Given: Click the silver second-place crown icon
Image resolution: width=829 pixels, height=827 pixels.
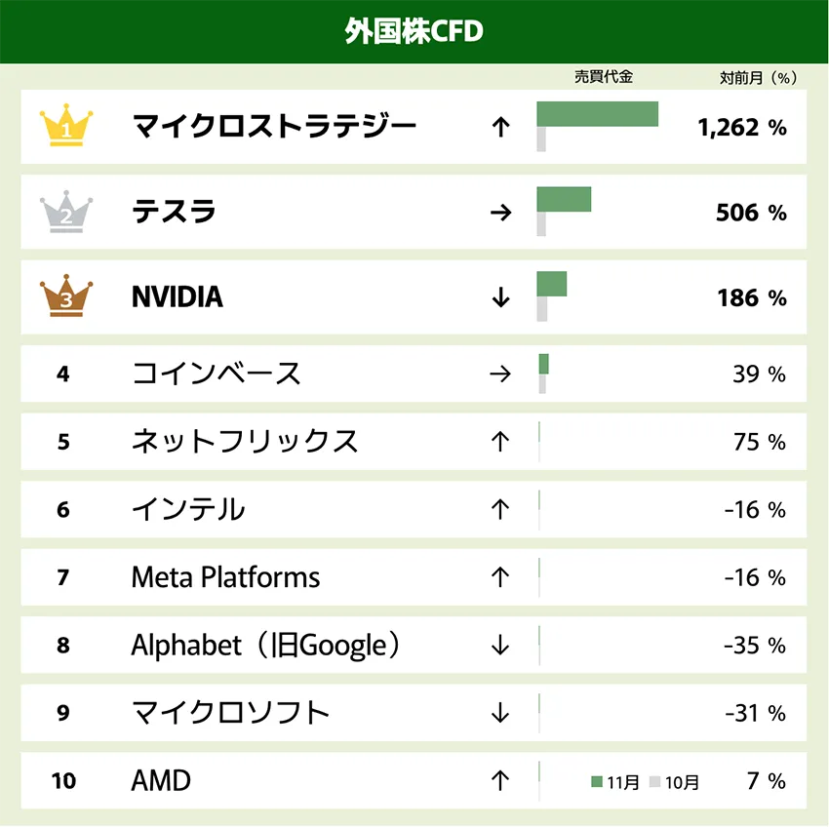Looking at the screenshot, I should (66, 211).
